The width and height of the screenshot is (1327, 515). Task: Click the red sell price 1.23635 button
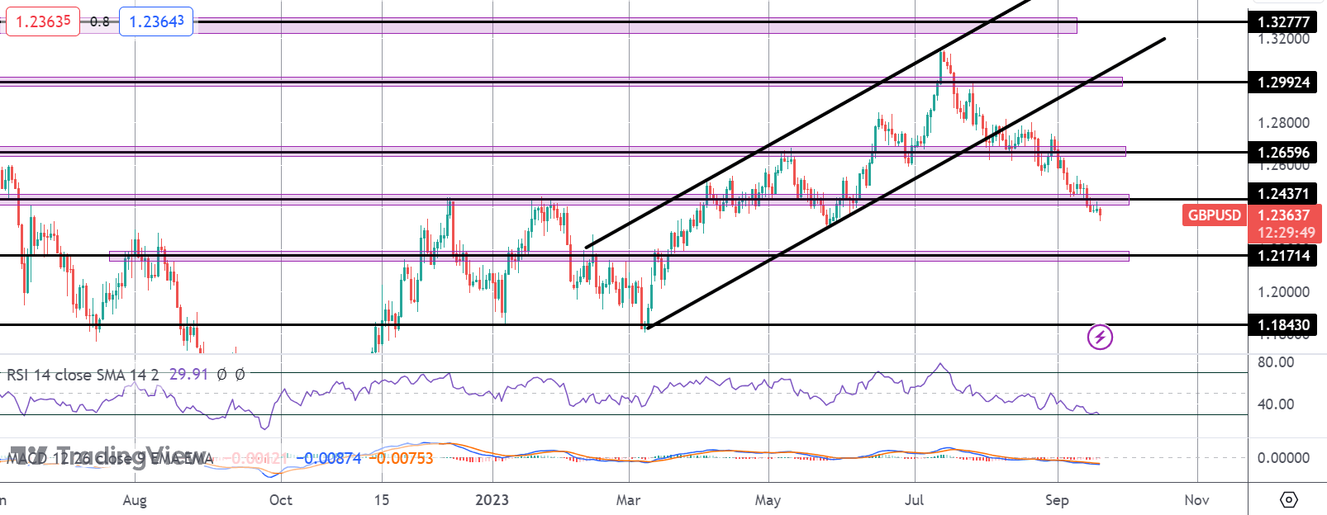pyautogui.click(x=43, y=21)
